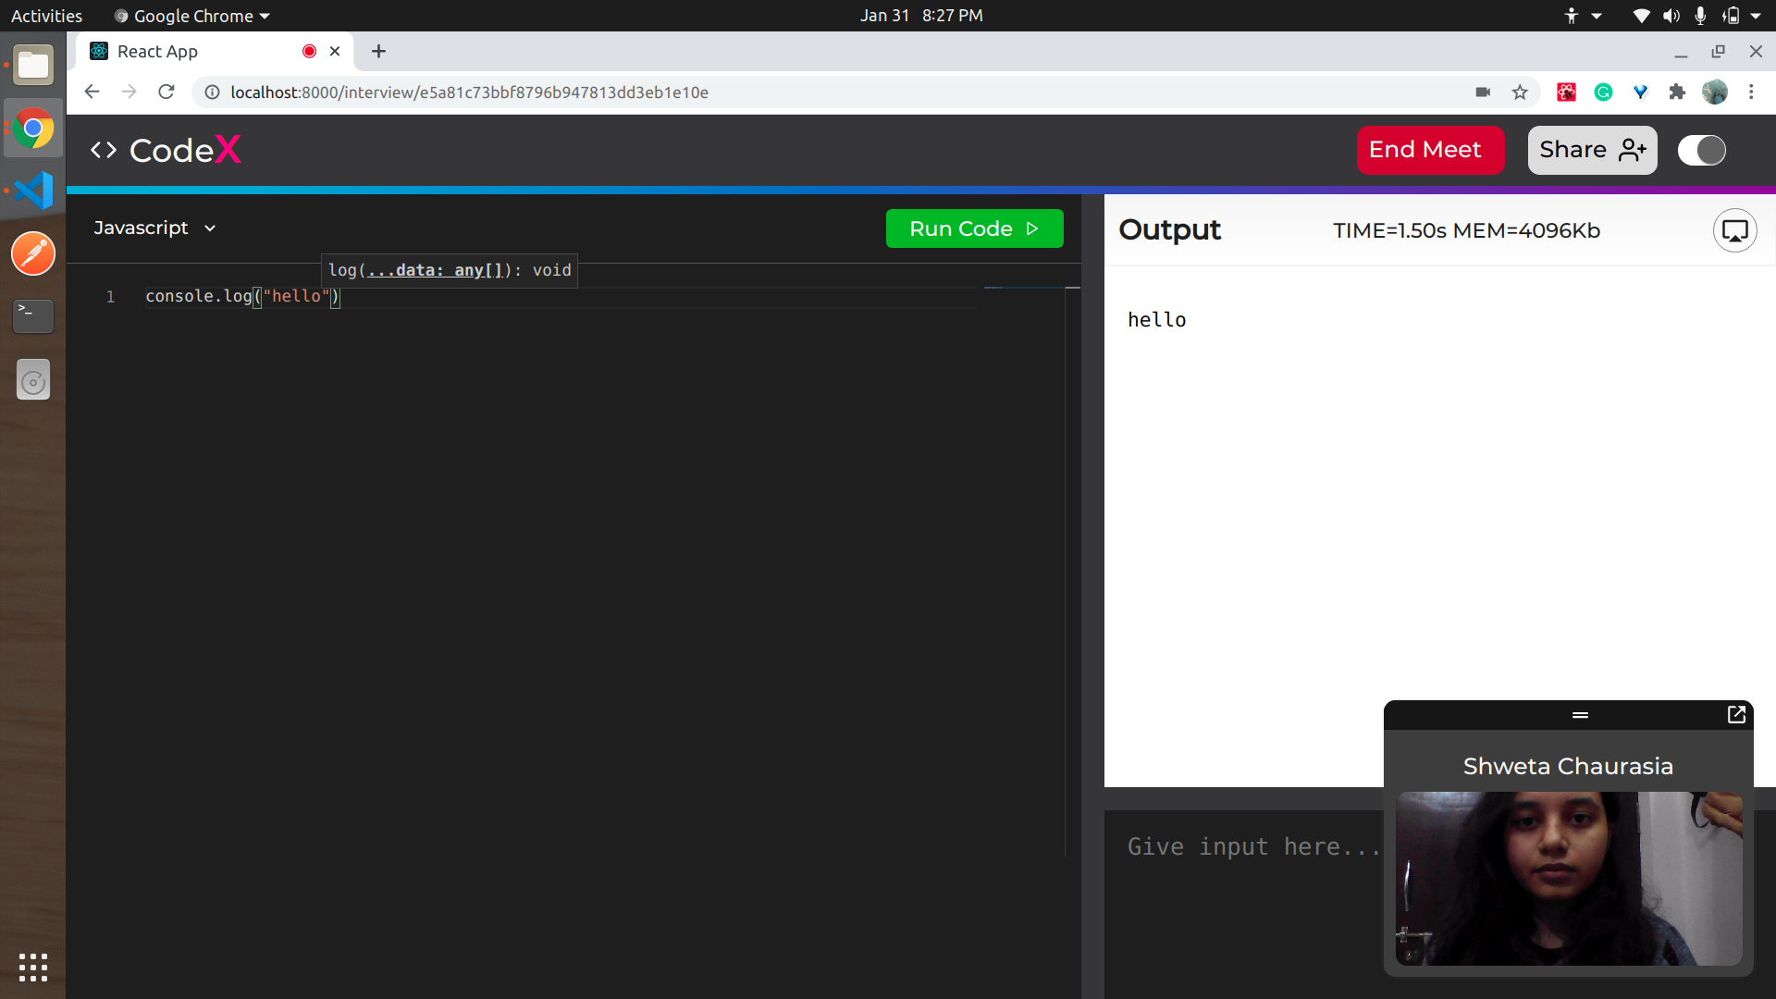Open the Javascript language dropdown
This screenshot has width=1776, height=999.
pos(154,228)
